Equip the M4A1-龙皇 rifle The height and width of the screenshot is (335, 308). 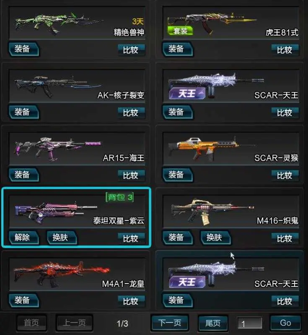24,300
